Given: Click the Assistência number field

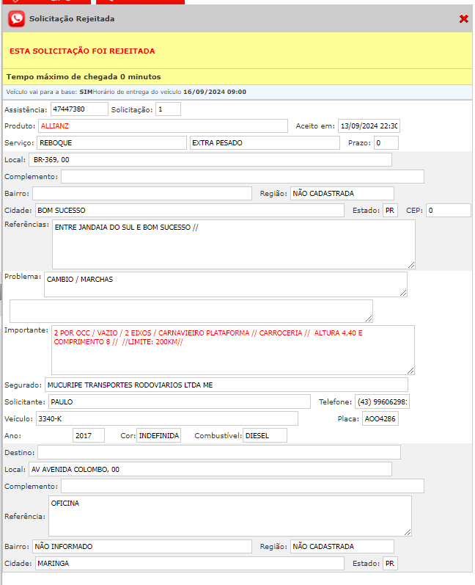Looking at the screenshot, I should pos(78,109).
